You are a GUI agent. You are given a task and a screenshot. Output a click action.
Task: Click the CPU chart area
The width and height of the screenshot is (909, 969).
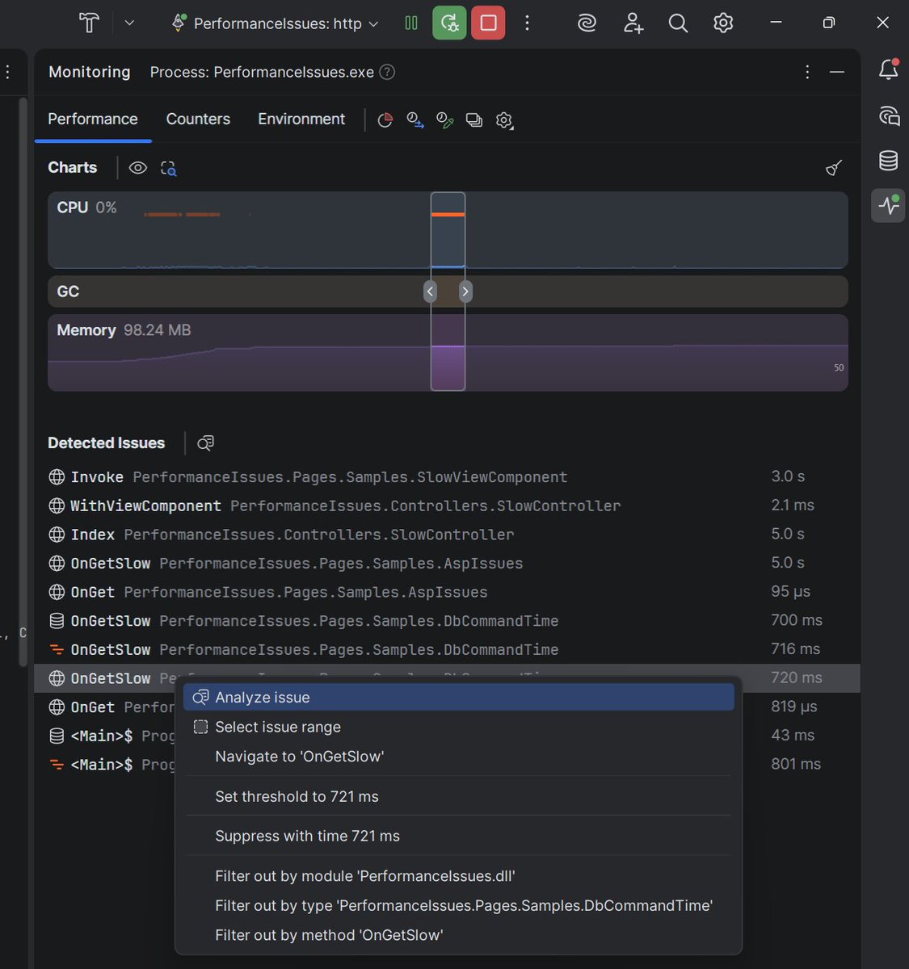[x=448, y=230]
